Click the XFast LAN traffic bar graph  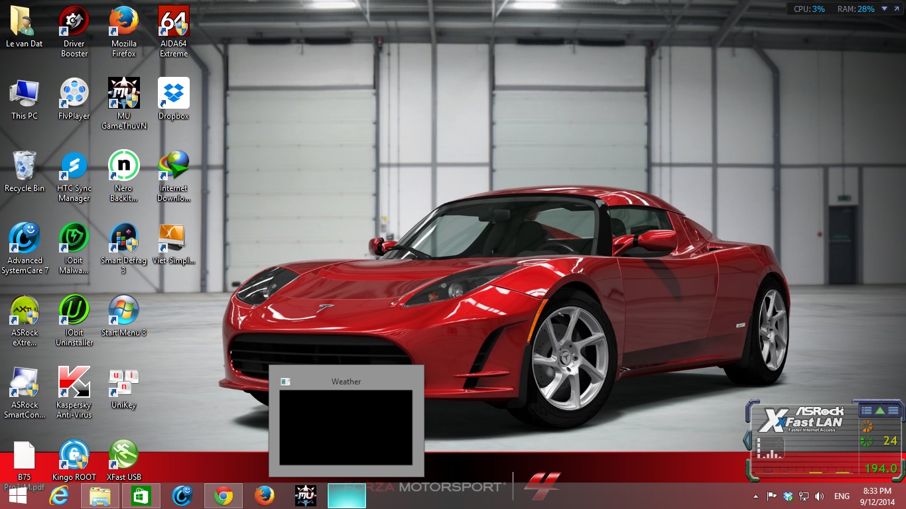tap(770, 448)
